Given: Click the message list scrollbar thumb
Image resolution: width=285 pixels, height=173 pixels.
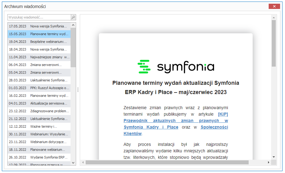Looking at the screenshot, I should (x=73, y=48).
